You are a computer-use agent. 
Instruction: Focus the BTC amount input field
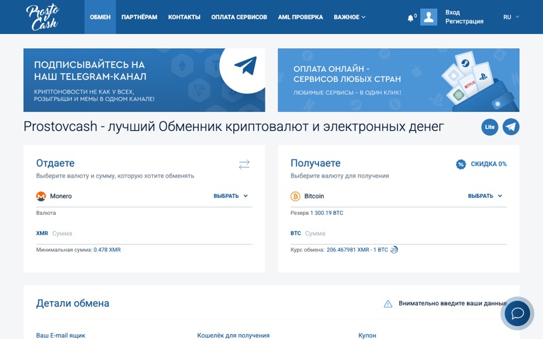(398, 233)
